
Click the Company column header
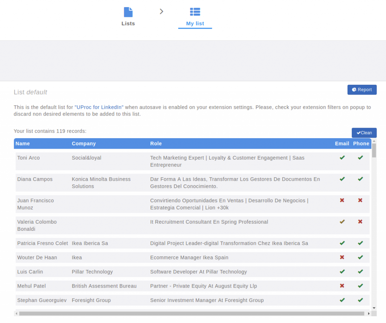point(84,143)
